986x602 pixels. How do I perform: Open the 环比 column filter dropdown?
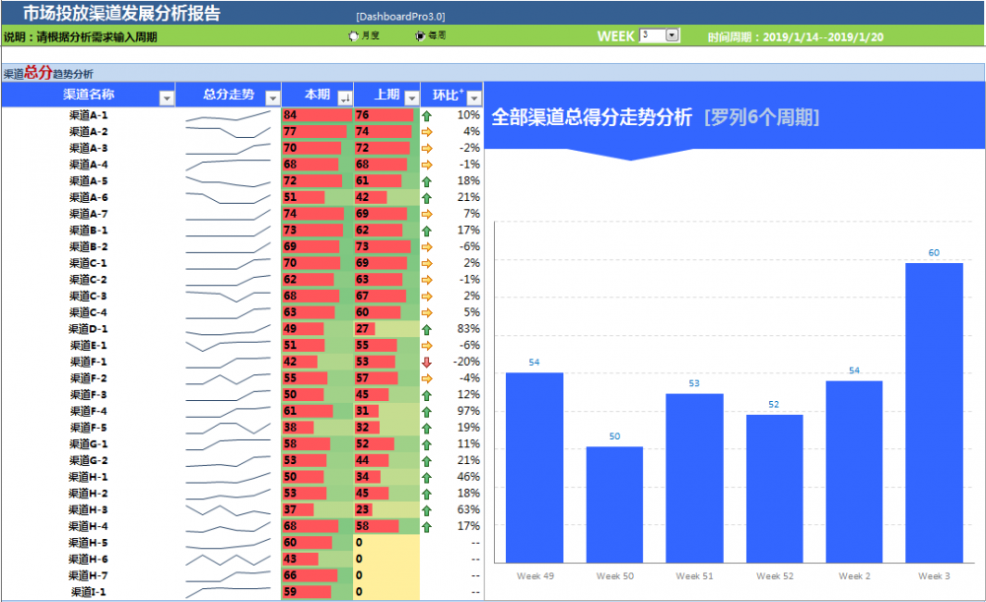pos(474,98)
